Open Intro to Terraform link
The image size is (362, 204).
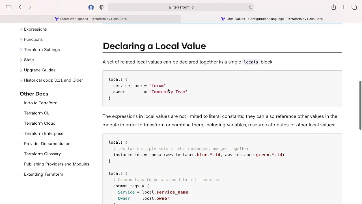pos(41,103)
